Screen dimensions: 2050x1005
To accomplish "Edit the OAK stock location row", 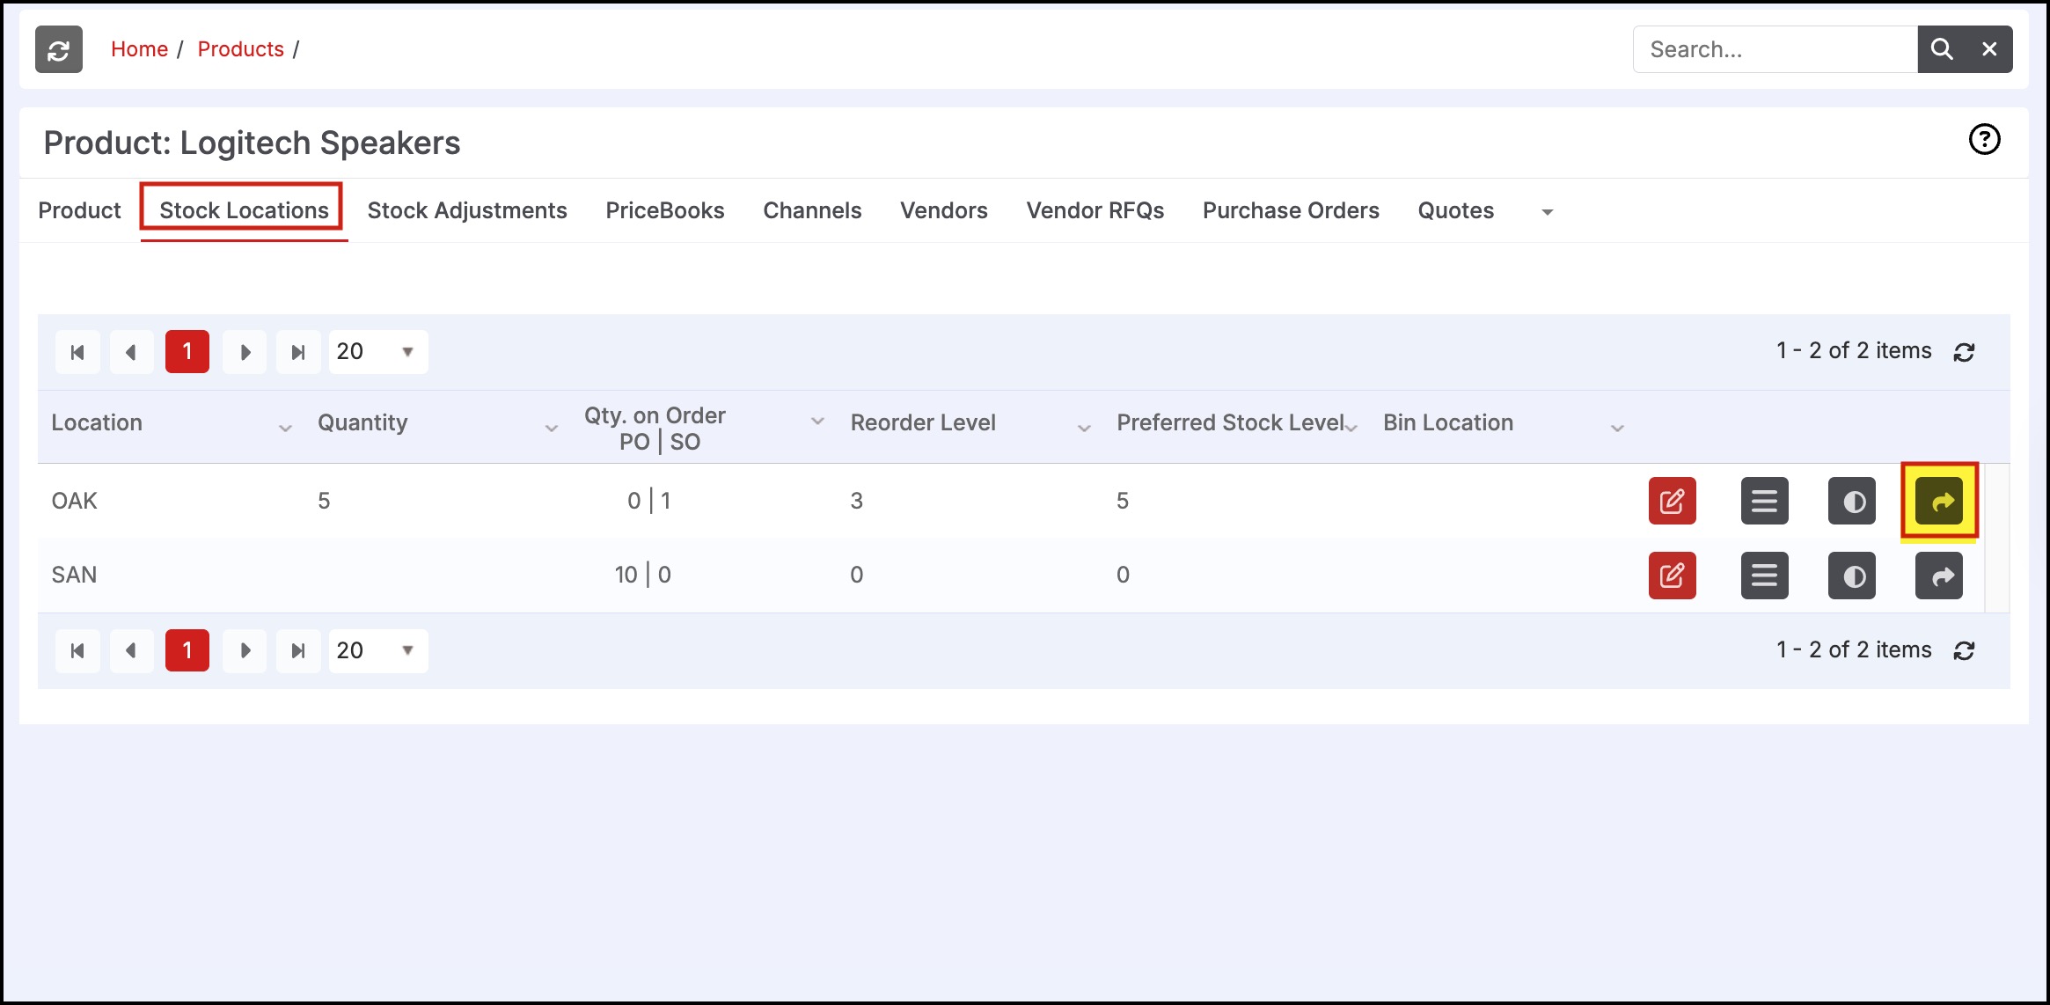I will [1672, 502].
